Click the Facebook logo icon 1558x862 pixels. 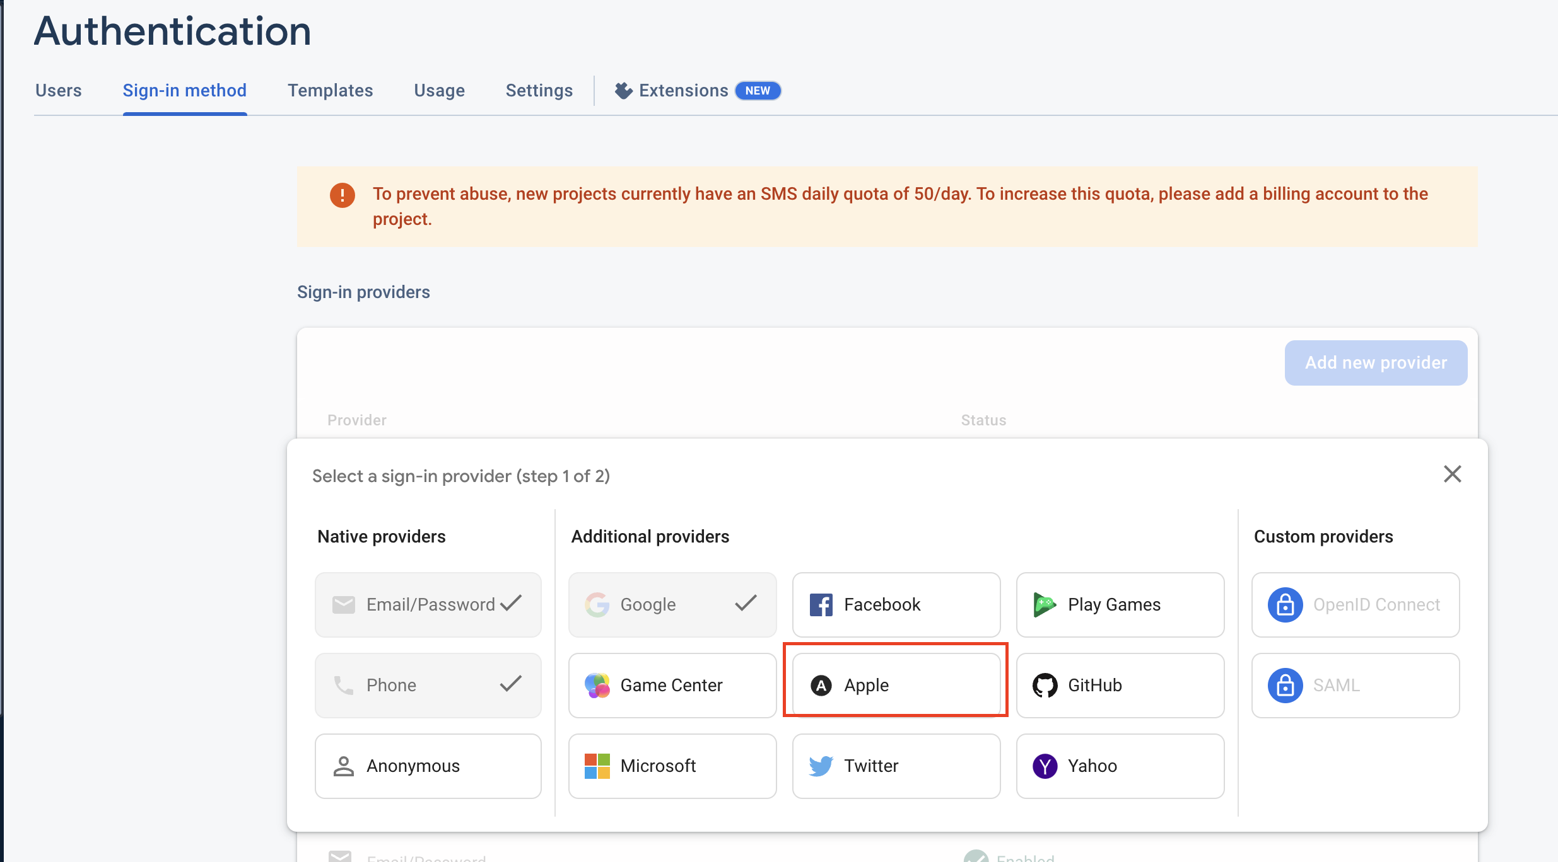821,605
